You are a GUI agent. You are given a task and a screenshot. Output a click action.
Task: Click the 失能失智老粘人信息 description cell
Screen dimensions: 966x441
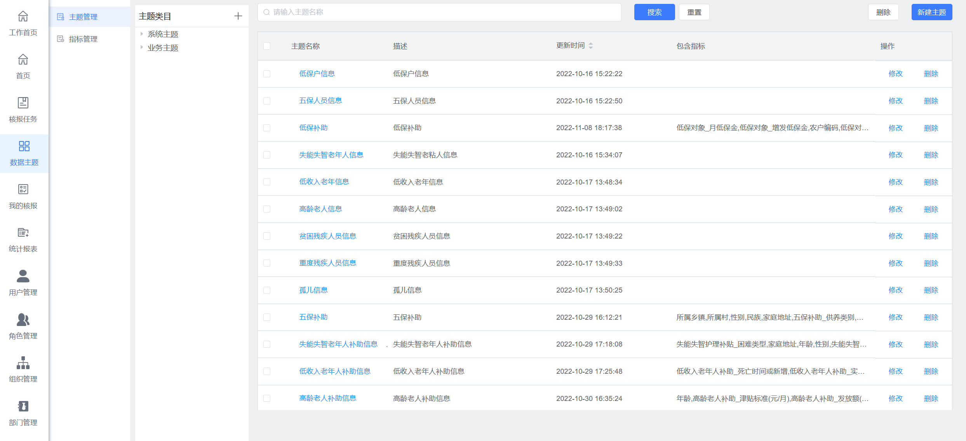[x=425, y=155]
